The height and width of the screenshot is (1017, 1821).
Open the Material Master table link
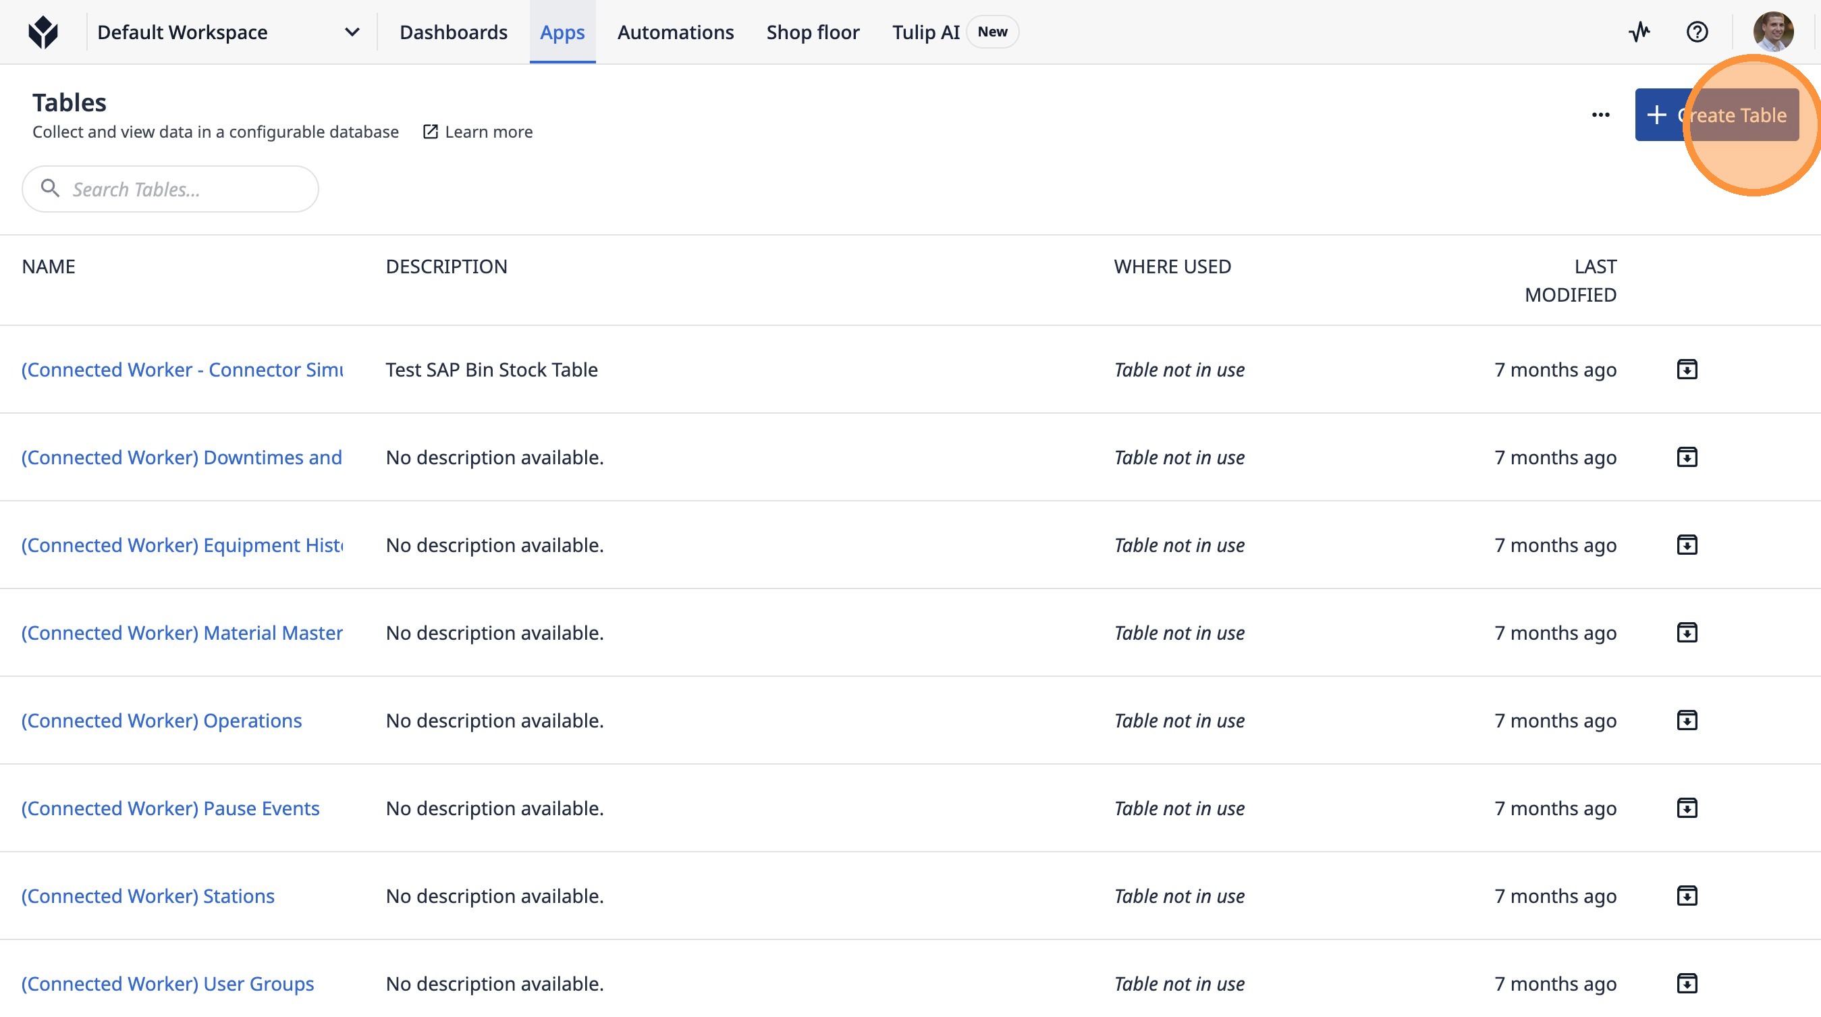[x=182, y=632]
